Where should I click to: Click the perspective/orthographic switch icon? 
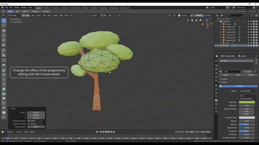(x=188, y=20)
